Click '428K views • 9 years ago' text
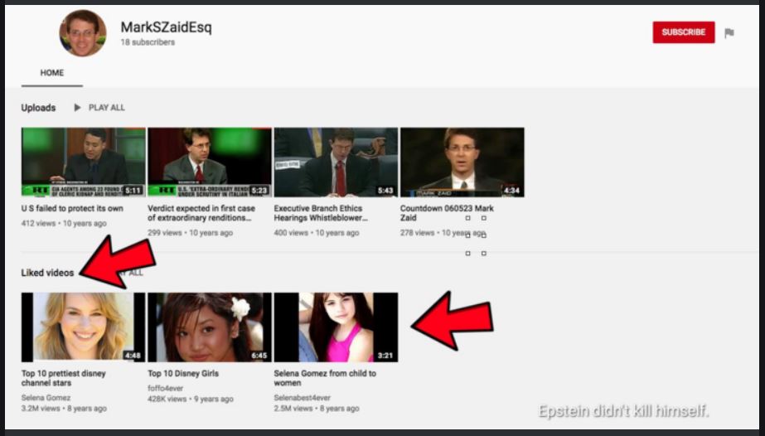Image resolution: width=765 pixels, height=436 pixels. coord(191,399)
